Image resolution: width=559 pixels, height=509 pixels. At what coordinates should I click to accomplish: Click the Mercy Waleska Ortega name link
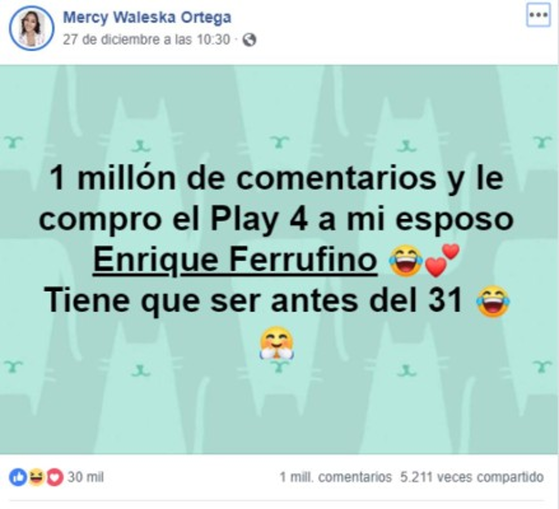click(147, 18)
